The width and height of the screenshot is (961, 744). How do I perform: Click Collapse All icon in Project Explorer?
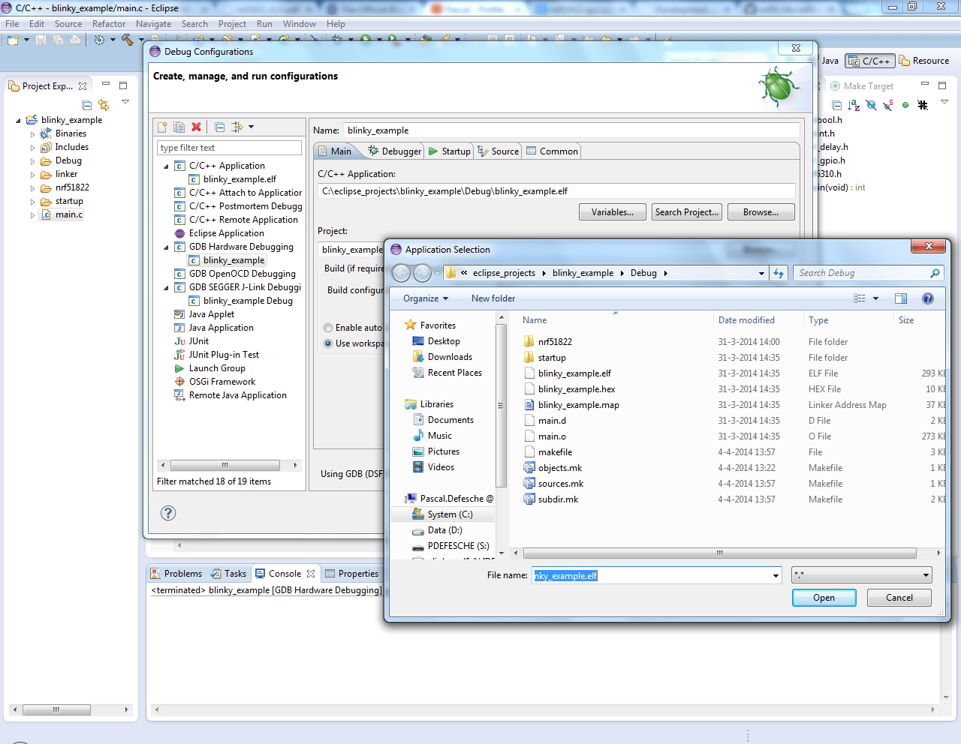[x=86, y=106]
